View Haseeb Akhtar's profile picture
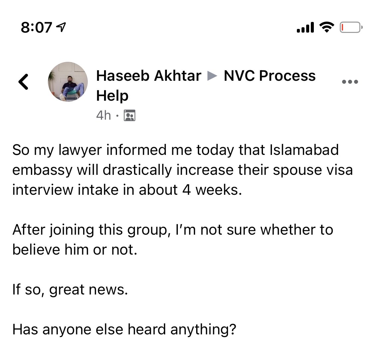Screen dimensions: 374x348 (x=68, y=82)
